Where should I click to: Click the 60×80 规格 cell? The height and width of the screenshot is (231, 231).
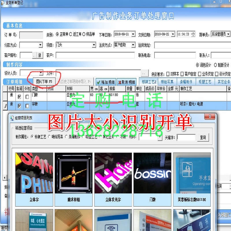117,96
